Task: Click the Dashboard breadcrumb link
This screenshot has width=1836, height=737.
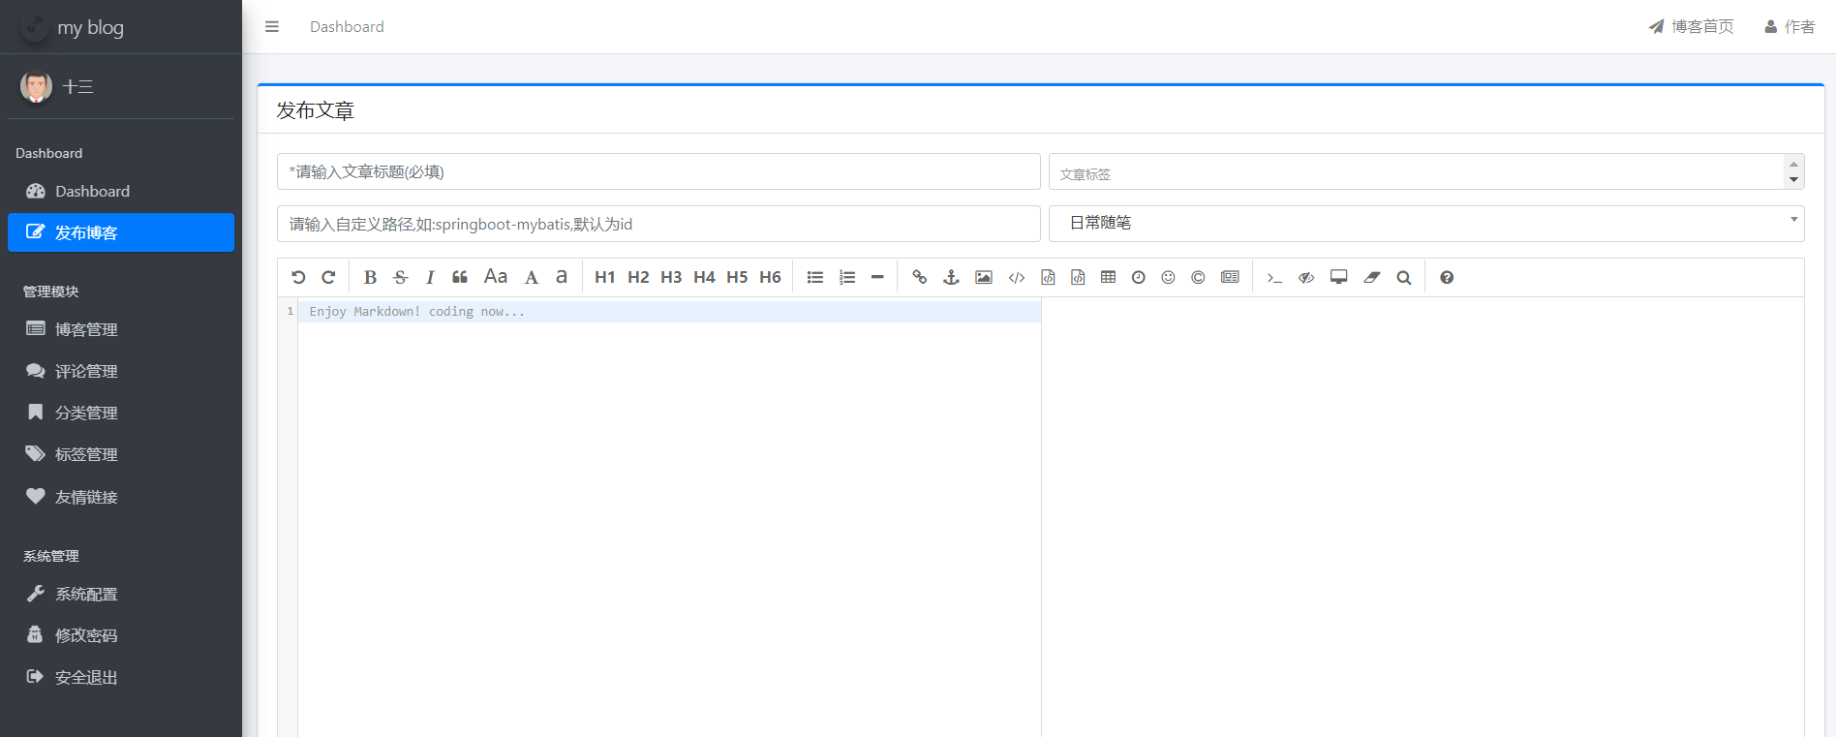Action: [x=347, y=26]
